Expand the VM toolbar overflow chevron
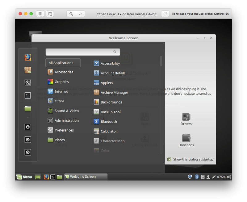Image resolution: width=247 pixels, height=202 pixels. [80, 14]
